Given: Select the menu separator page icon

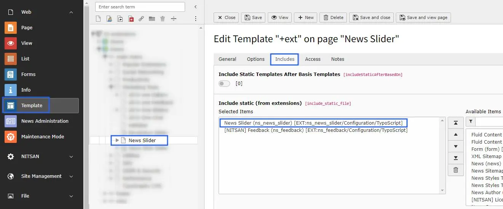Looking at the screenshot, I should point(173,19).
